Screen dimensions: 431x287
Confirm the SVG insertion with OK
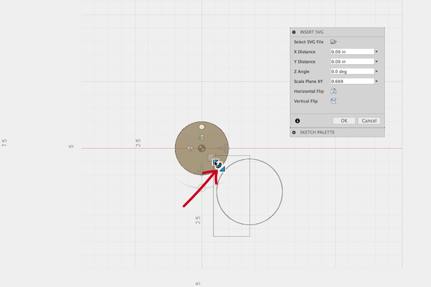pyautogui.click(x=344, y=121)
